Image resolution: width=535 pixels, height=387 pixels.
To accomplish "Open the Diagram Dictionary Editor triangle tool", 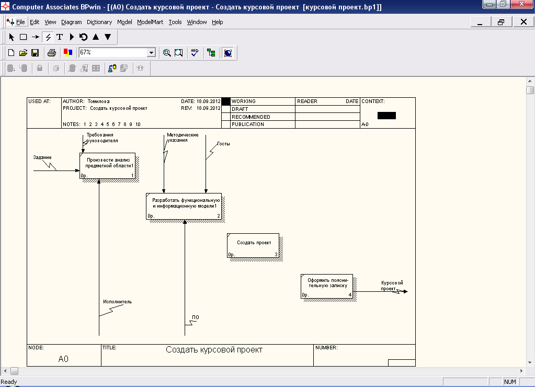I will (72, 37).
